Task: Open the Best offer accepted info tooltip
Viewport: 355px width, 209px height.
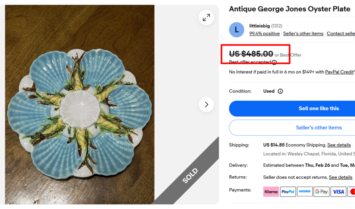Action: tap(274, 62)
